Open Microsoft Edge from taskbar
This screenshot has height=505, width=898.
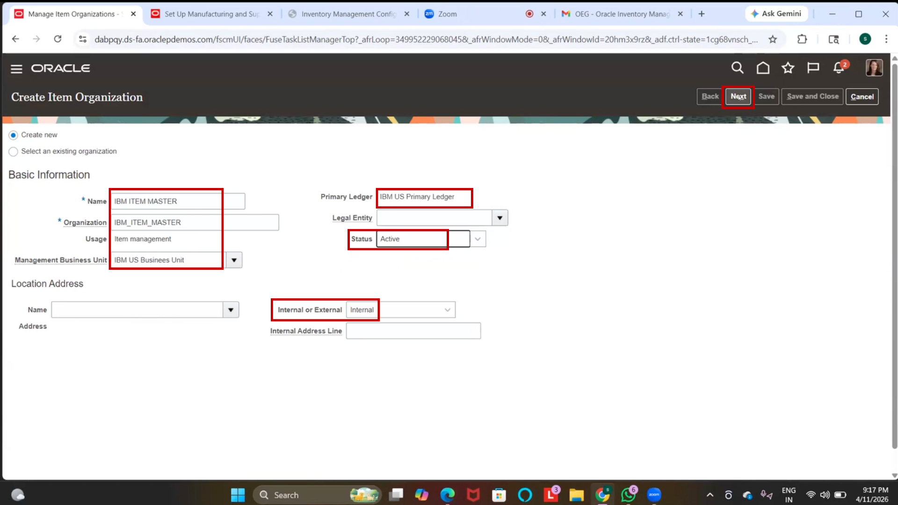[447, 495]
